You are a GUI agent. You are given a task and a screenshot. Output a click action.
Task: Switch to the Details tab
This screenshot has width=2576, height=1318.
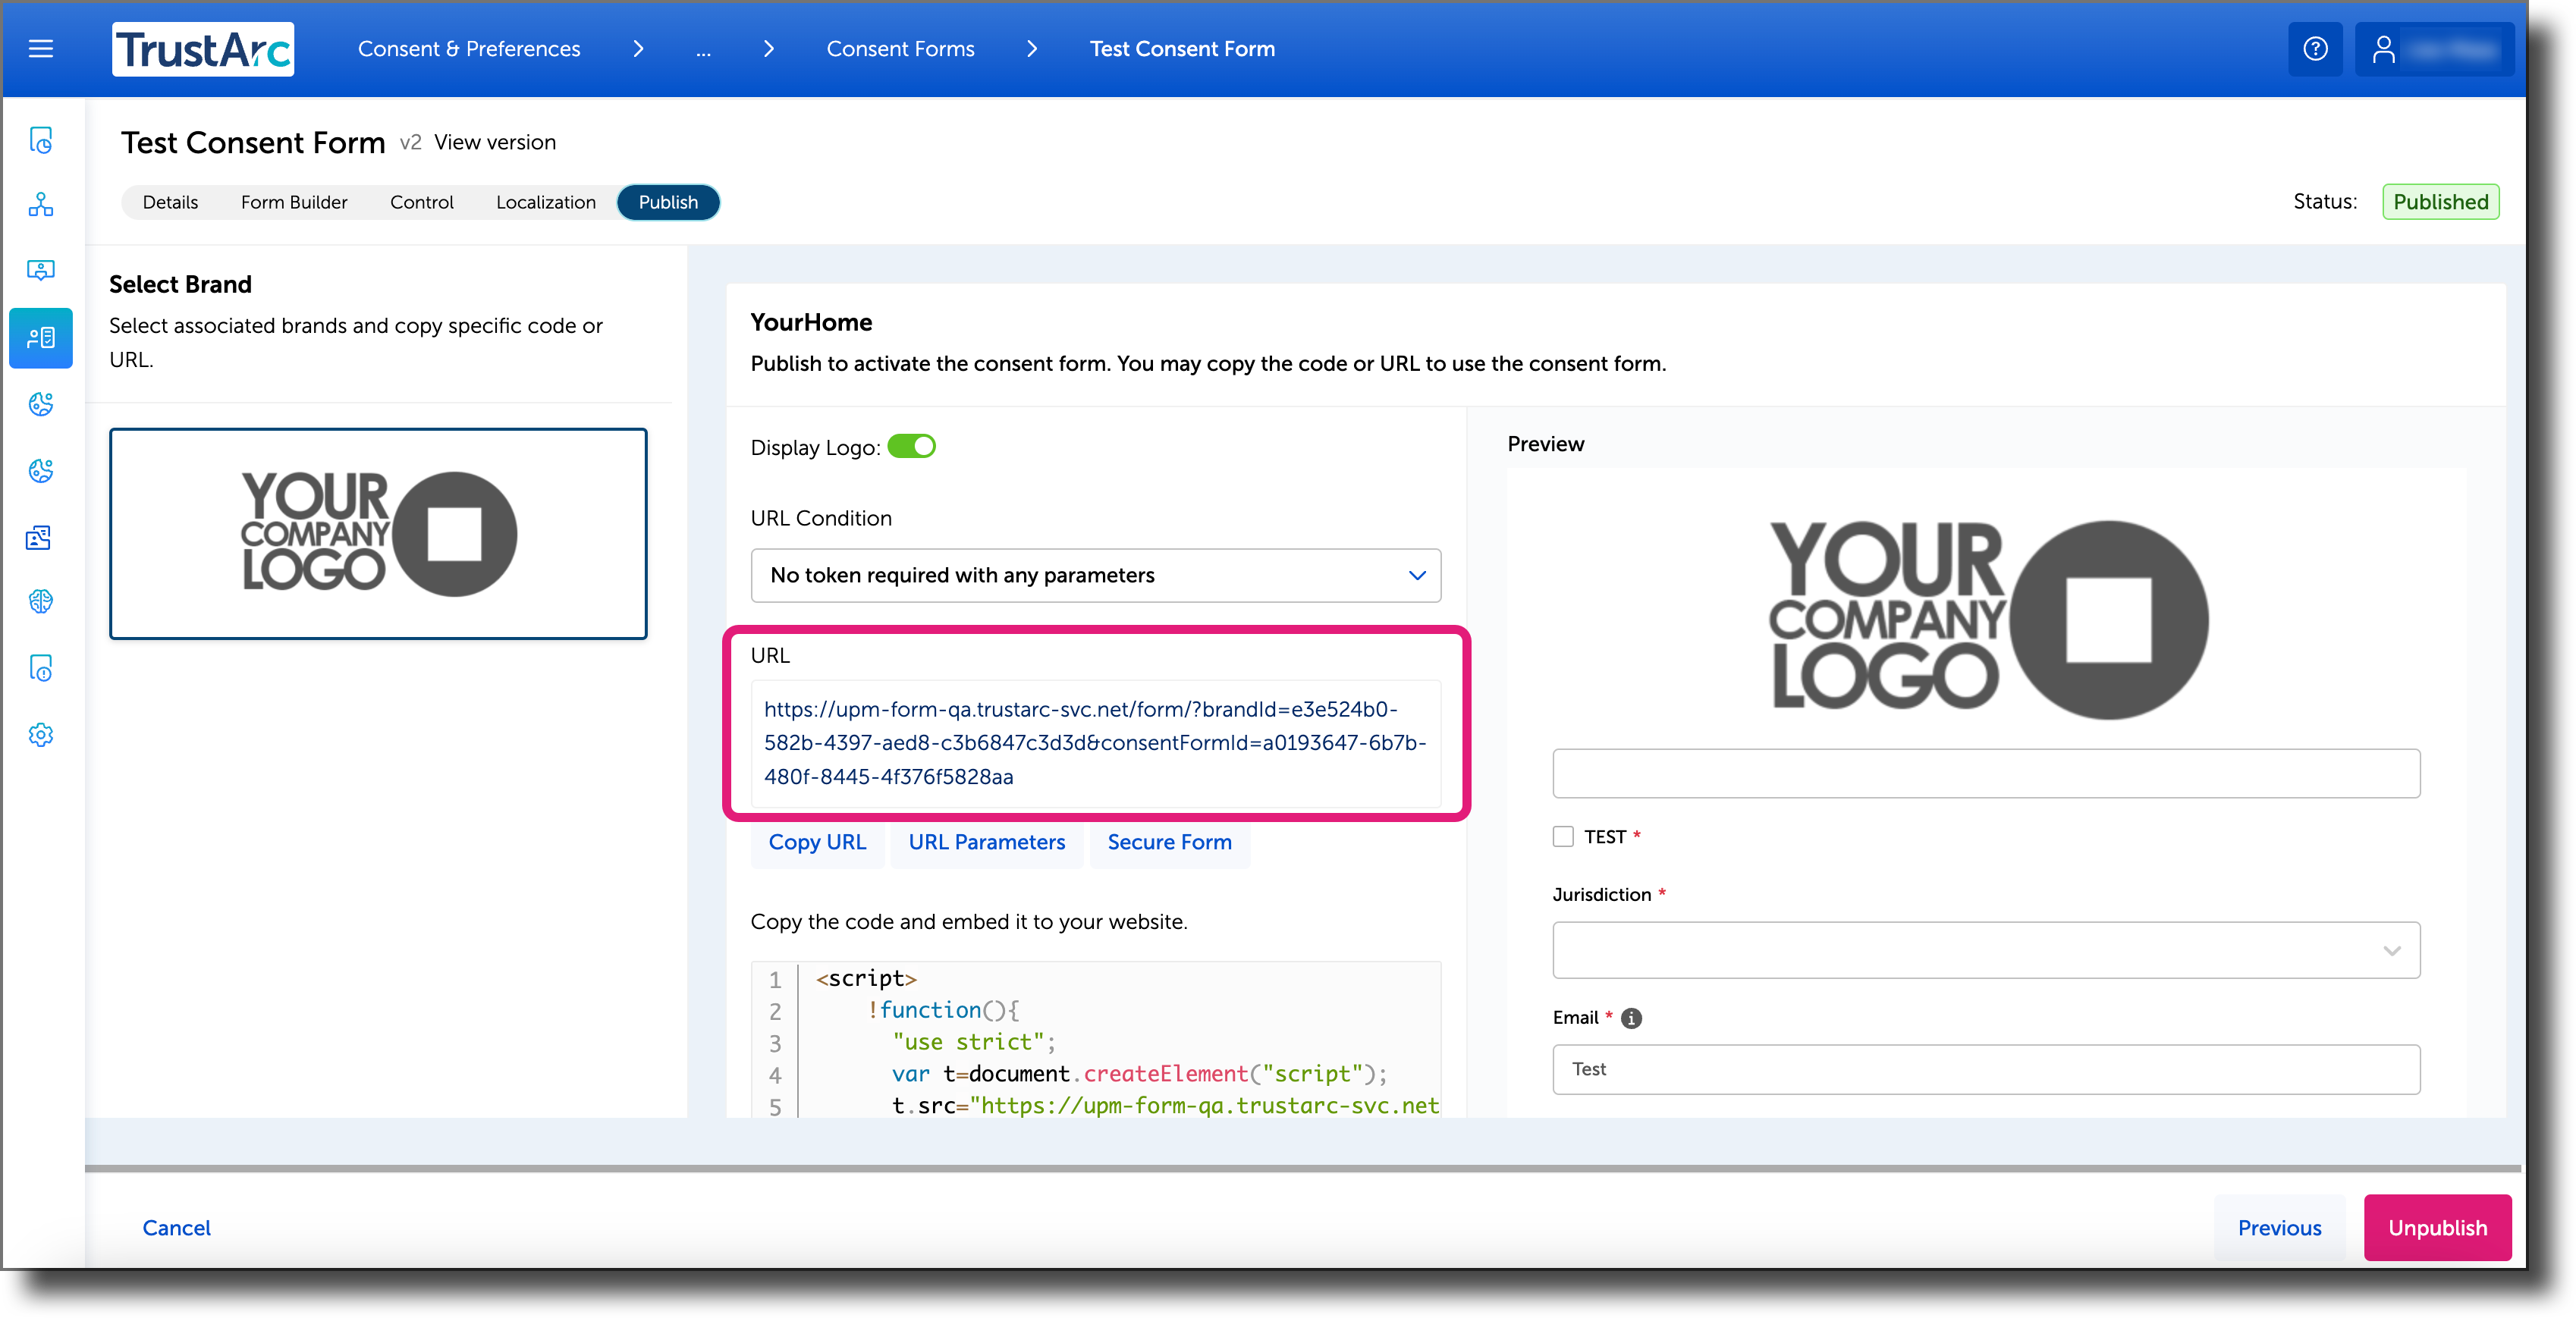(170, 202)
